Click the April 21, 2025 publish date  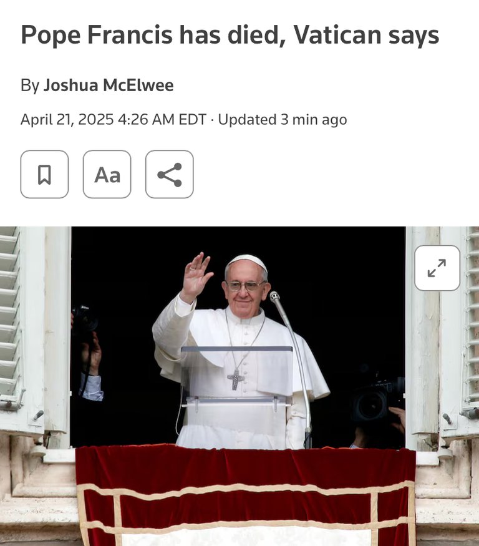pos(67,119)
